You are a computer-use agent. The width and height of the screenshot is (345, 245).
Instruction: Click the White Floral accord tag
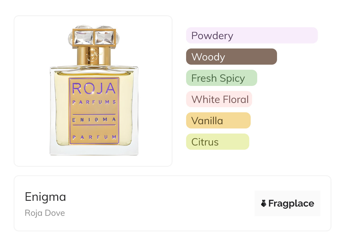pos(219,99)
